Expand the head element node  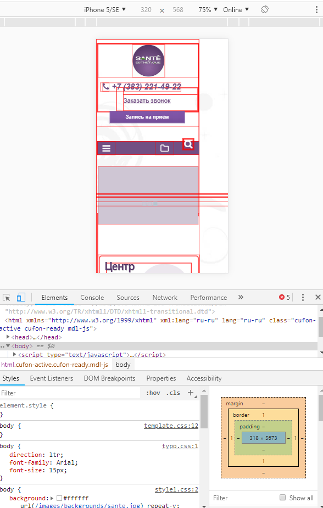click(x=8, y=337)
